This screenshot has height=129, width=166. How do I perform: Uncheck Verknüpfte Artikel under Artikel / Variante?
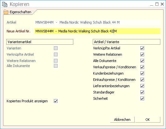coord(142,48)
